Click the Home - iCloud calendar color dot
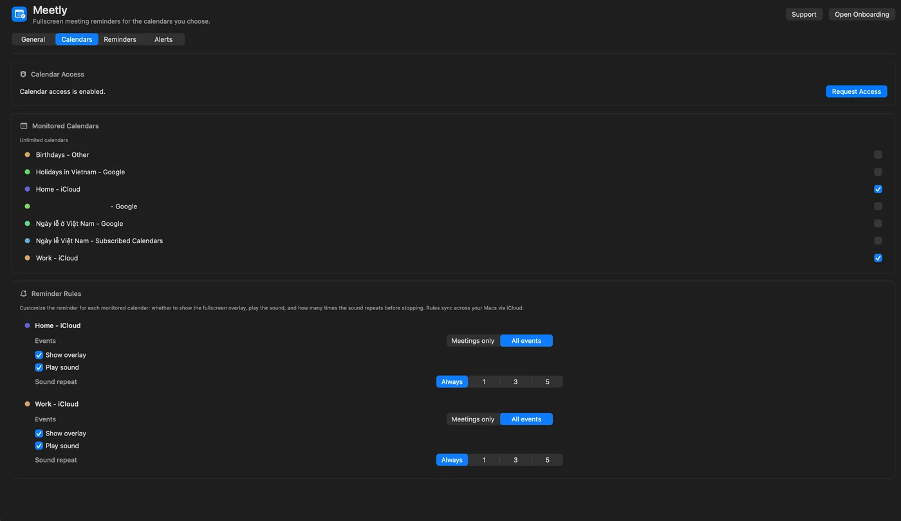 click(27, 189)
